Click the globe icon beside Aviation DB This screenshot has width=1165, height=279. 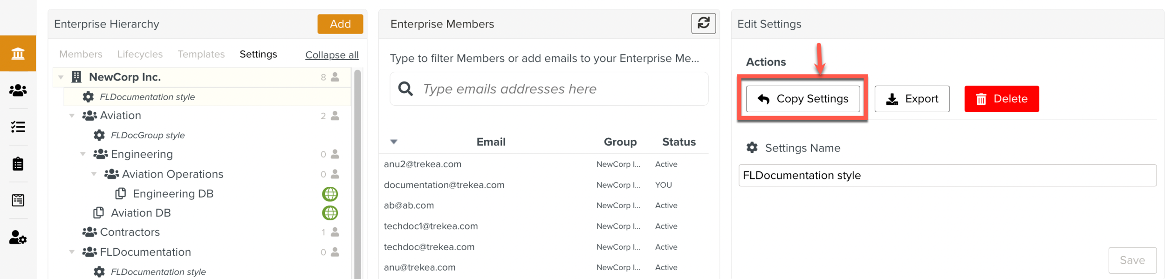[x=330, y=213]
